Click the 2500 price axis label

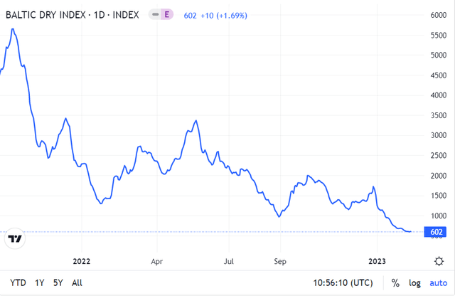click(x=439, y=156)
